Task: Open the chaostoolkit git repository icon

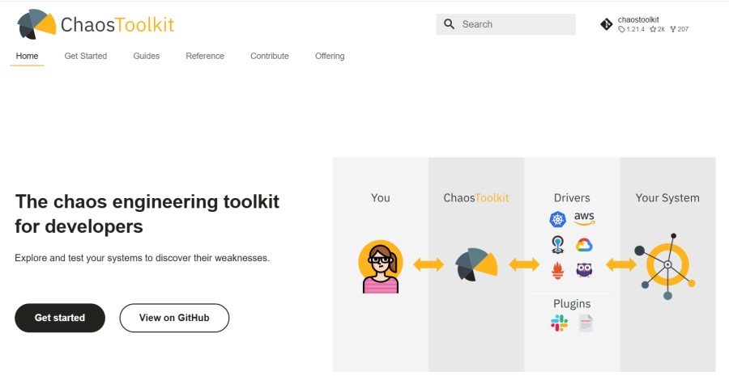Action: 606,24
